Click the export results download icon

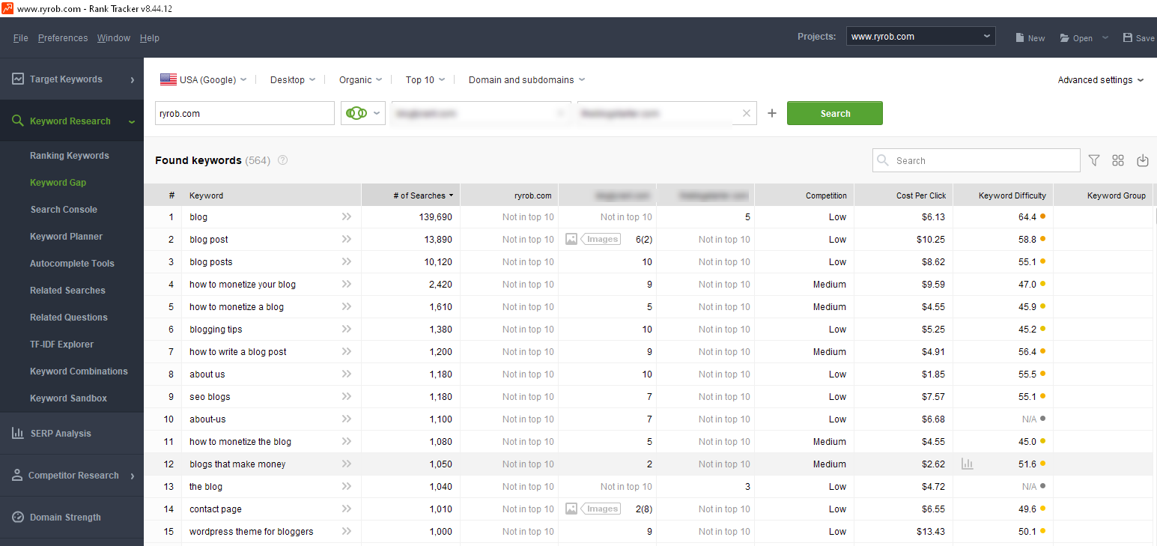click(x=1142, y=160)
